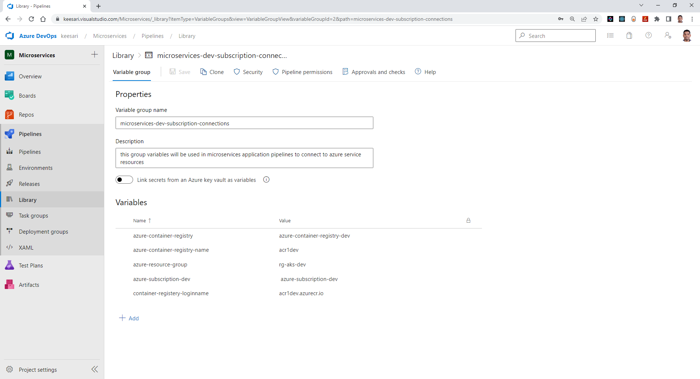Click the Save toolbar button

pyautogui.click(x=180, y=72)
